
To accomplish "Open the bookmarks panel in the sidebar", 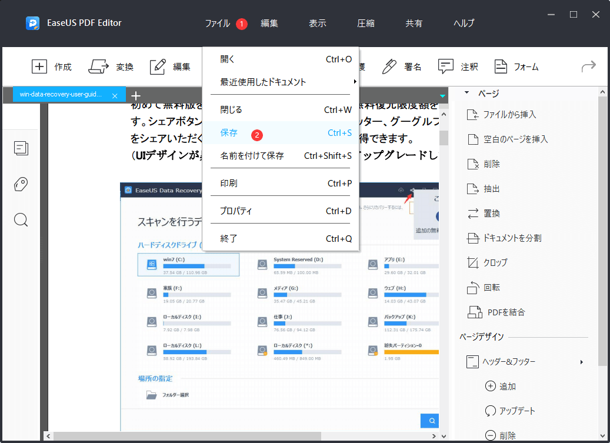I will (x=21, y=184).
